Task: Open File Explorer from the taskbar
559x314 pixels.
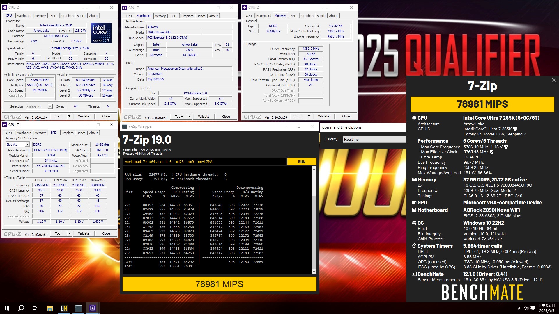Action: [49, 308]
